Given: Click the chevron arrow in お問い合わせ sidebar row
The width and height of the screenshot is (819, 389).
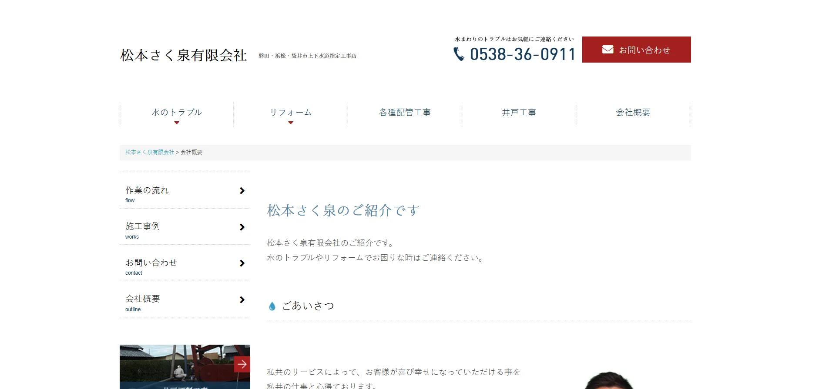Looking at the screenshot, I should click(242, 263).
